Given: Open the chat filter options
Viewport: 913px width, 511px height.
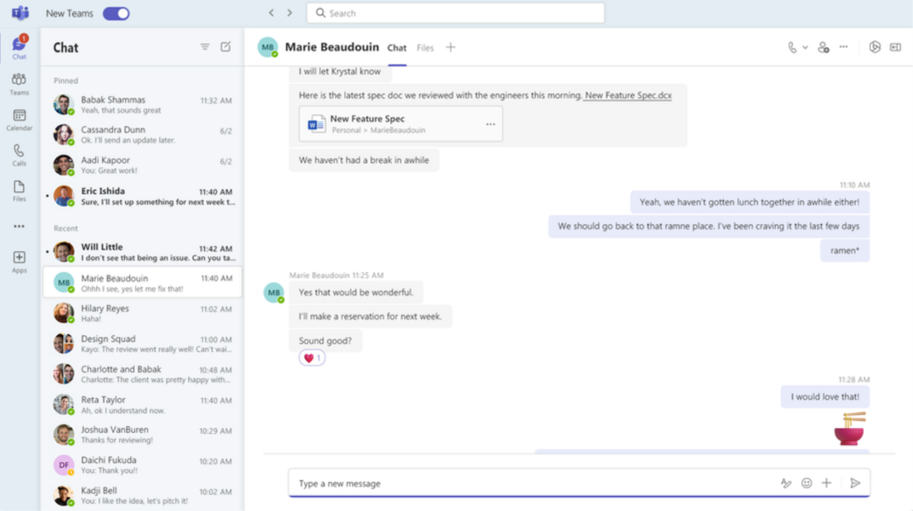Looking at the screenshot, I should click(205, 46).
